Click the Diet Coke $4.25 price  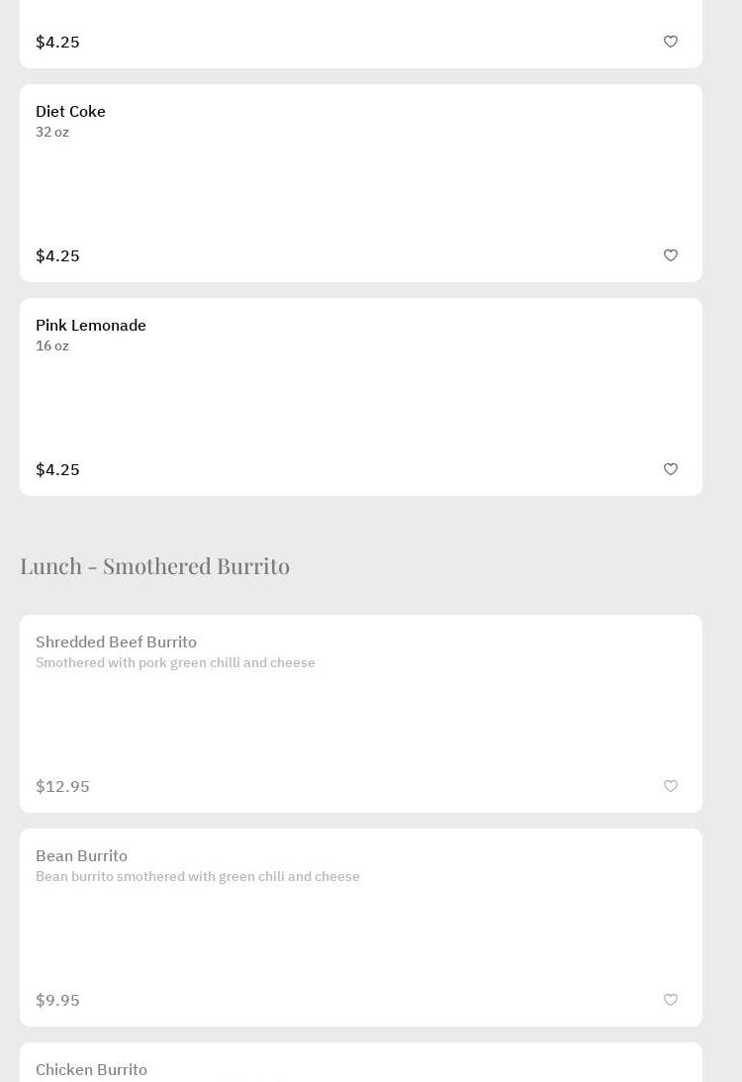(57, 255)
